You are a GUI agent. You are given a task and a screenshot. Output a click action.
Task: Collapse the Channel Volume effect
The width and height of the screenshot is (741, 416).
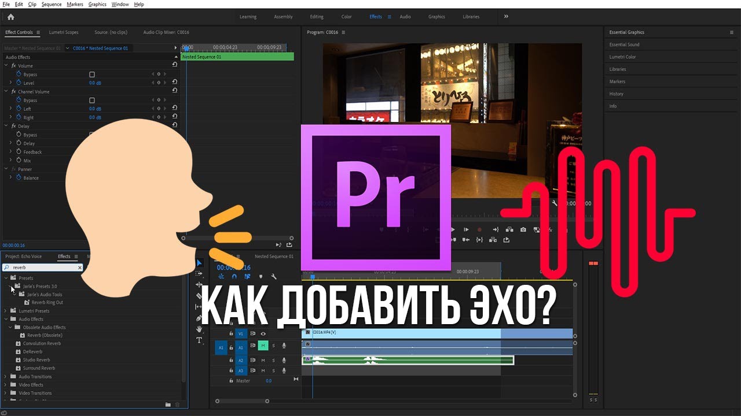coord(6,91)
